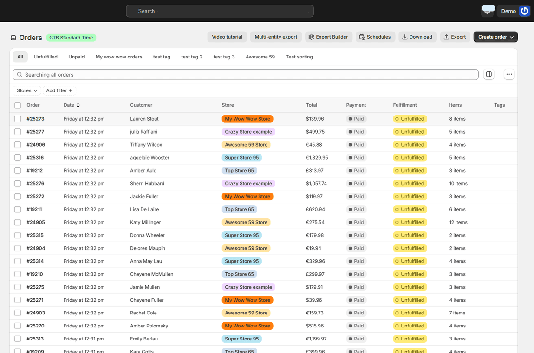Open order #25270 link
The image size is (534, 353).
click(35, 326)
